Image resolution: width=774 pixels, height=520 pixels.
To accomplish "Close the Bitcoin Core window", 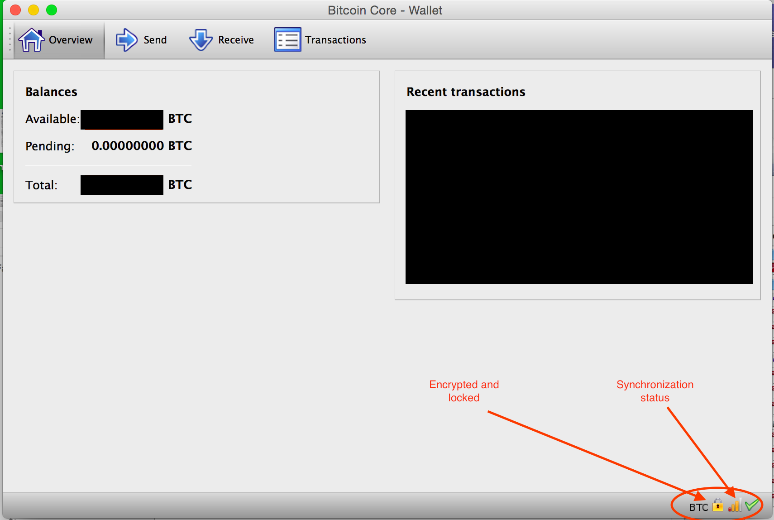I will pos(15,10).
